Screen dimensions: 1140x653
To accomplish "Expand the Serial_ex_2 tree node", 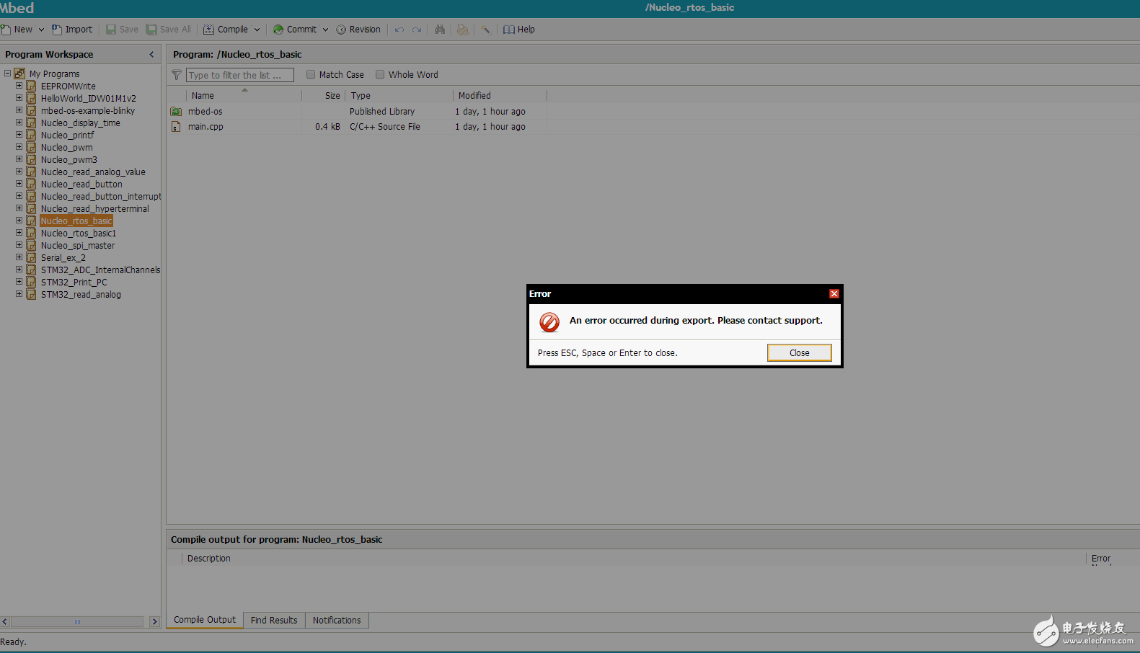I will coord(19,257).
